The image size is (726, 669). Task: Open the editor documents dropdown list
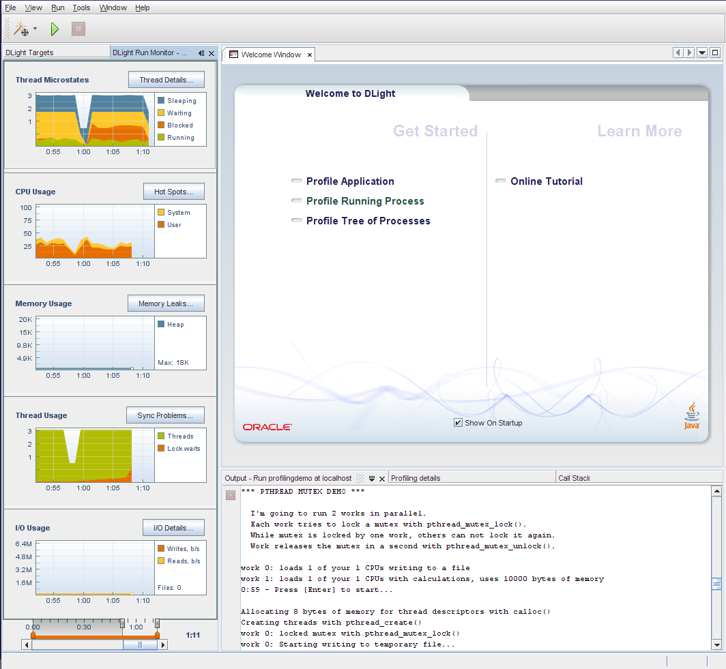pyautogui.click(x=702, y=53)
